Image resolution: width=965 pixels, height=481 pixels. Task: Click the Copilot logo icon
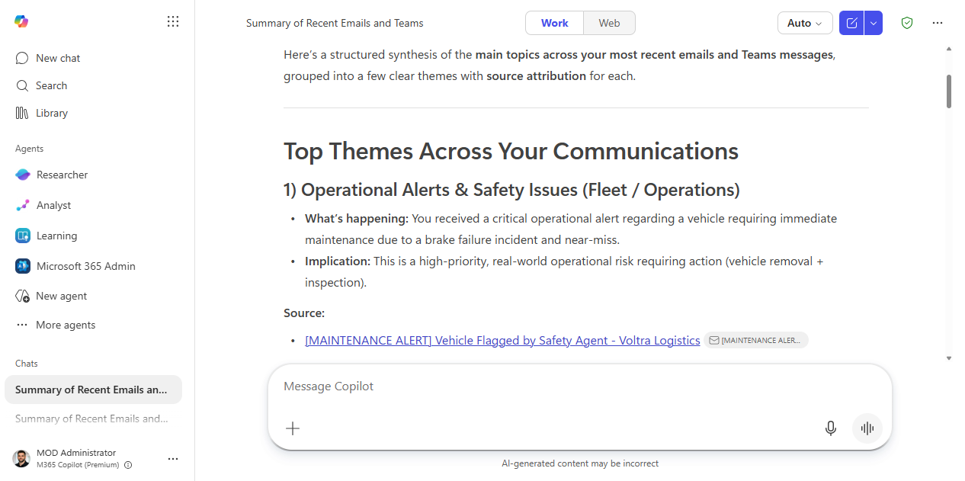(x=21, y=21)
